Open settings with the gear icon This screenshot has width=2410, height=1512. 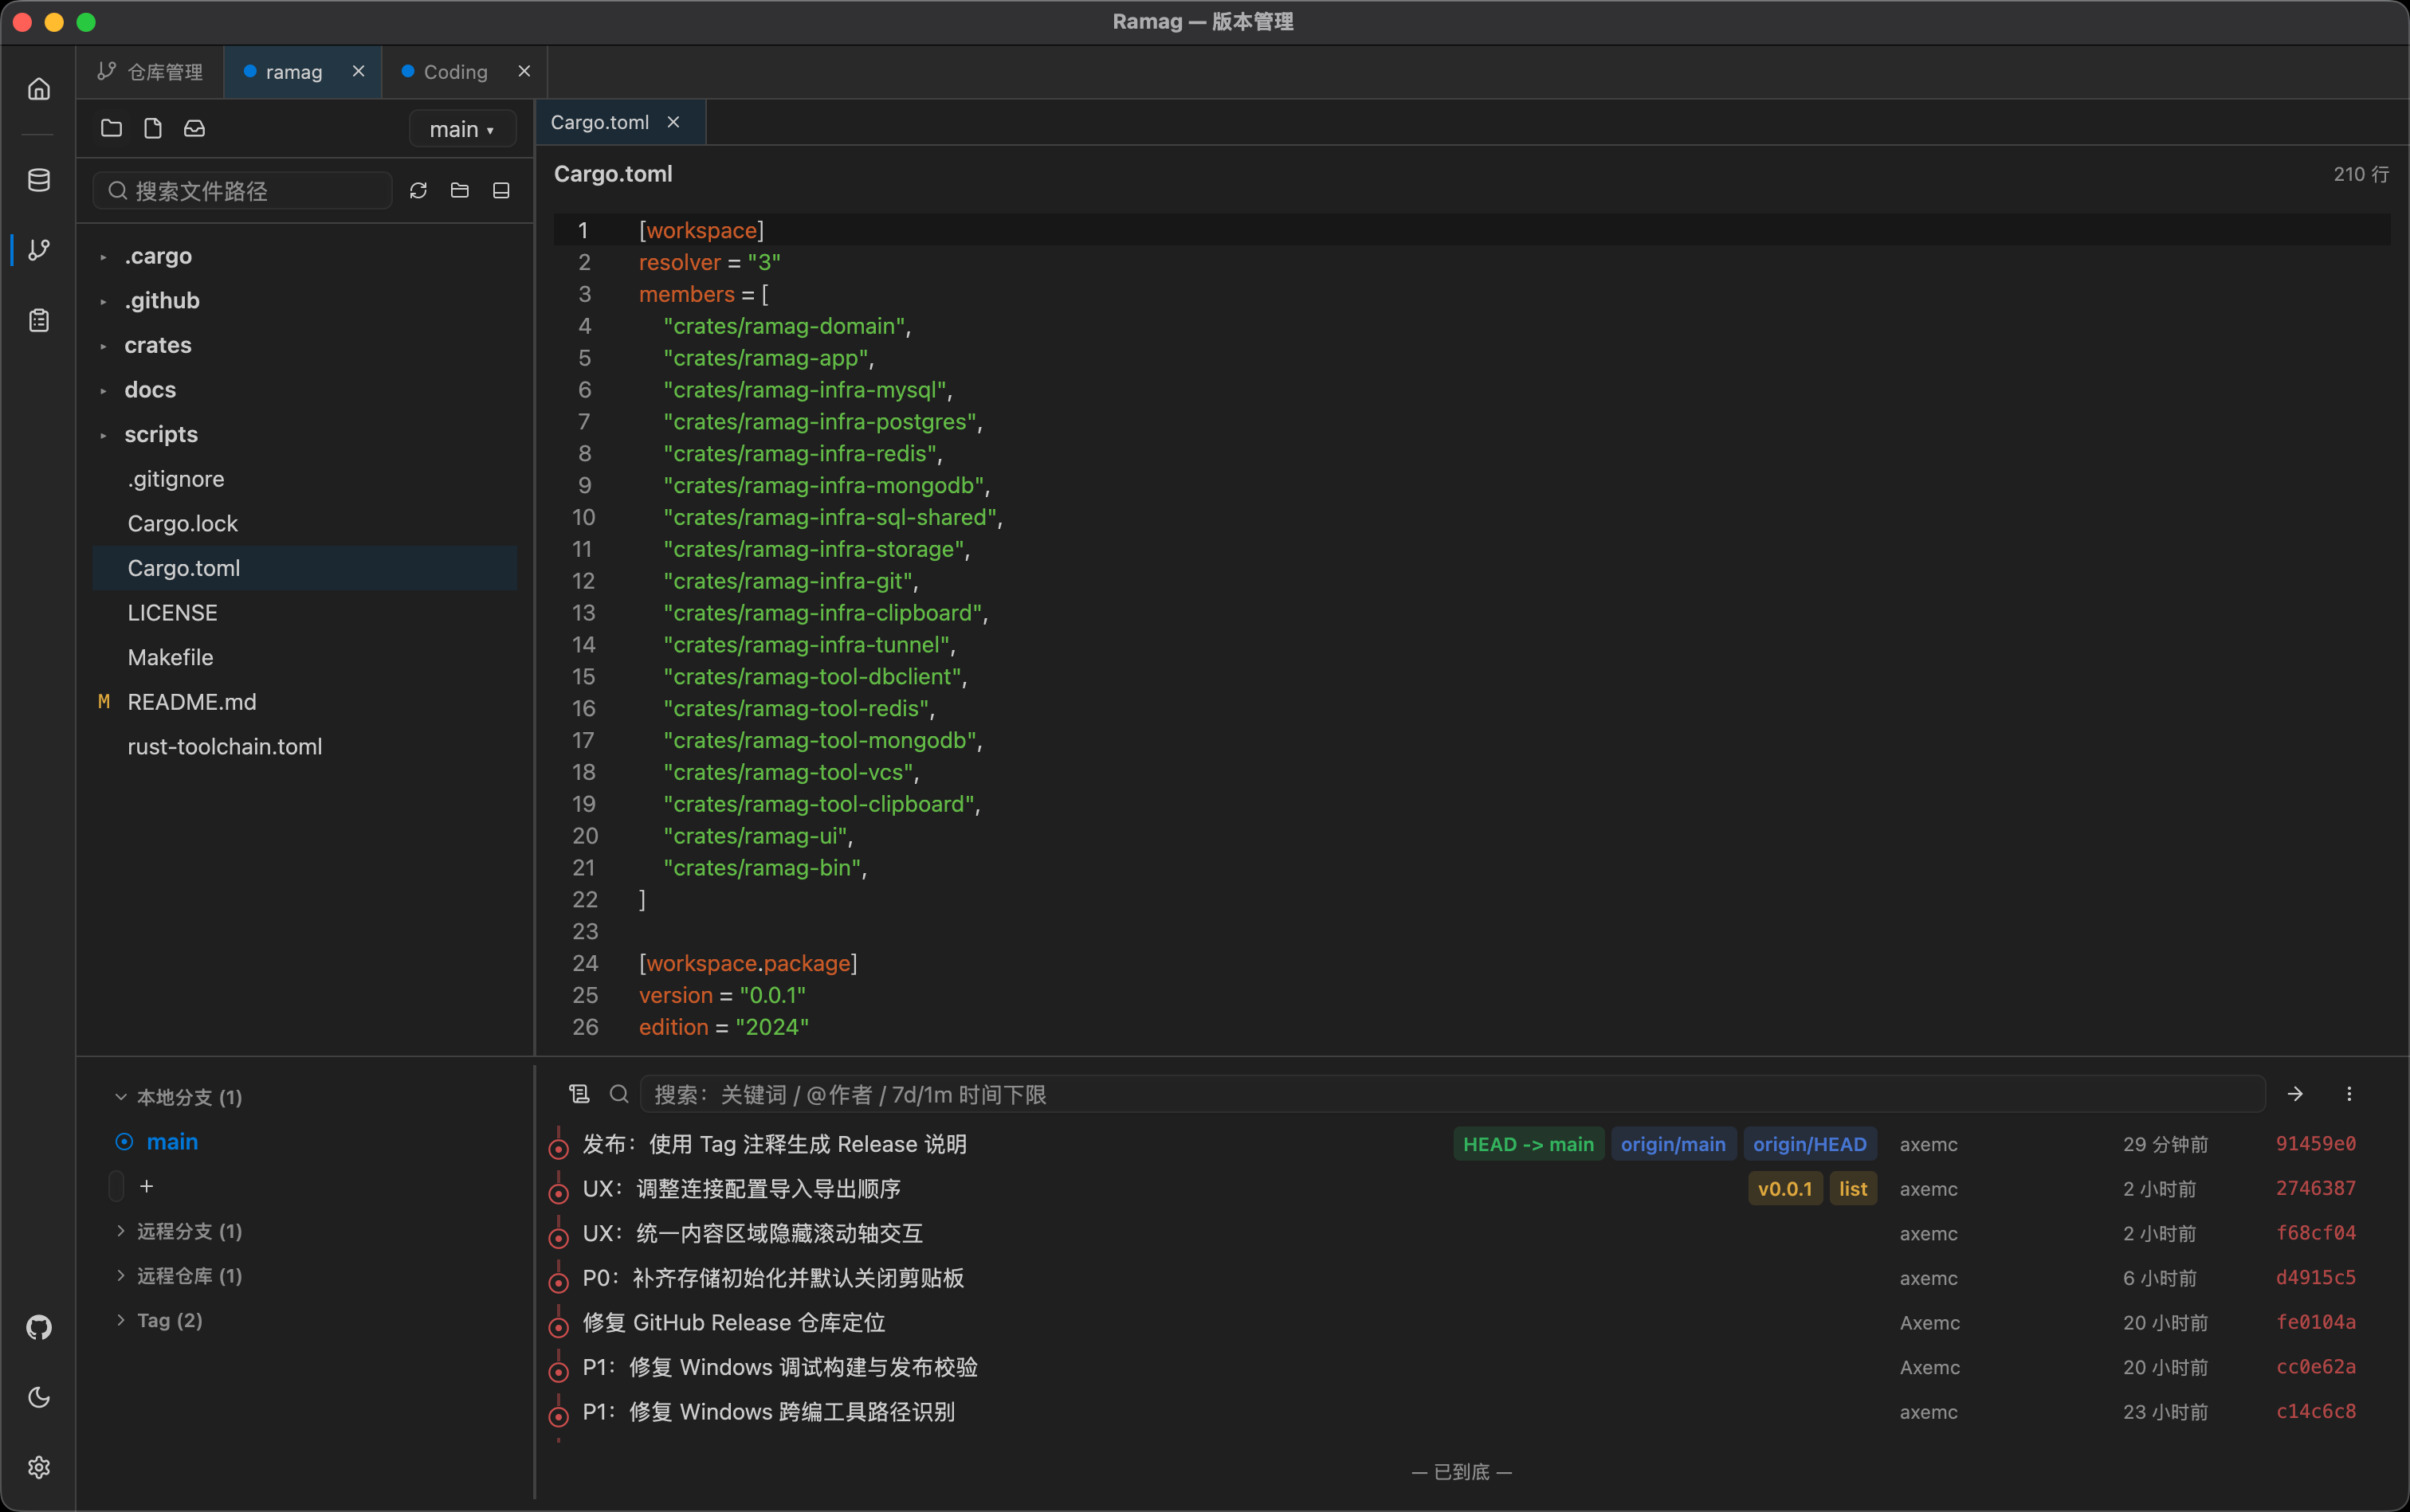(x=38, y=1467)
